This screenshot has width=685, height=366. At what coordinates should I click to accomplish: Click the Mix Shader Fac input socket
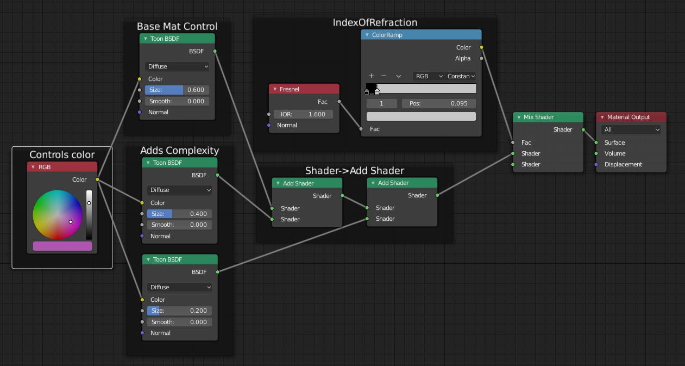coord(513,142)
